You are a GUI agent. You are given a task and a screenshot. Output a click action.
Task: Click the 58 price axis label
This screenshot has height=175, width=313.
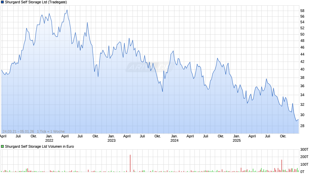[302, 11]
